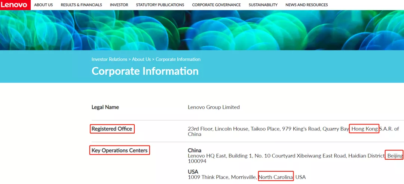Click the highlighted Hong Kong text
404x184 pixels.
tap(365, 129)
